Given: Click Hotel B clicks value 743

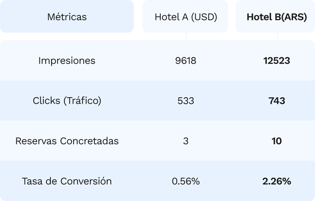Looking at the screenshot, I should (x=276, y=100).
